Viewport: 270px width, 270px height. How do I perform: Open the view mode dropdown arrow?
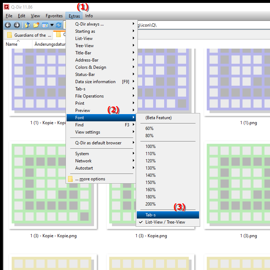tap(52, 25)
